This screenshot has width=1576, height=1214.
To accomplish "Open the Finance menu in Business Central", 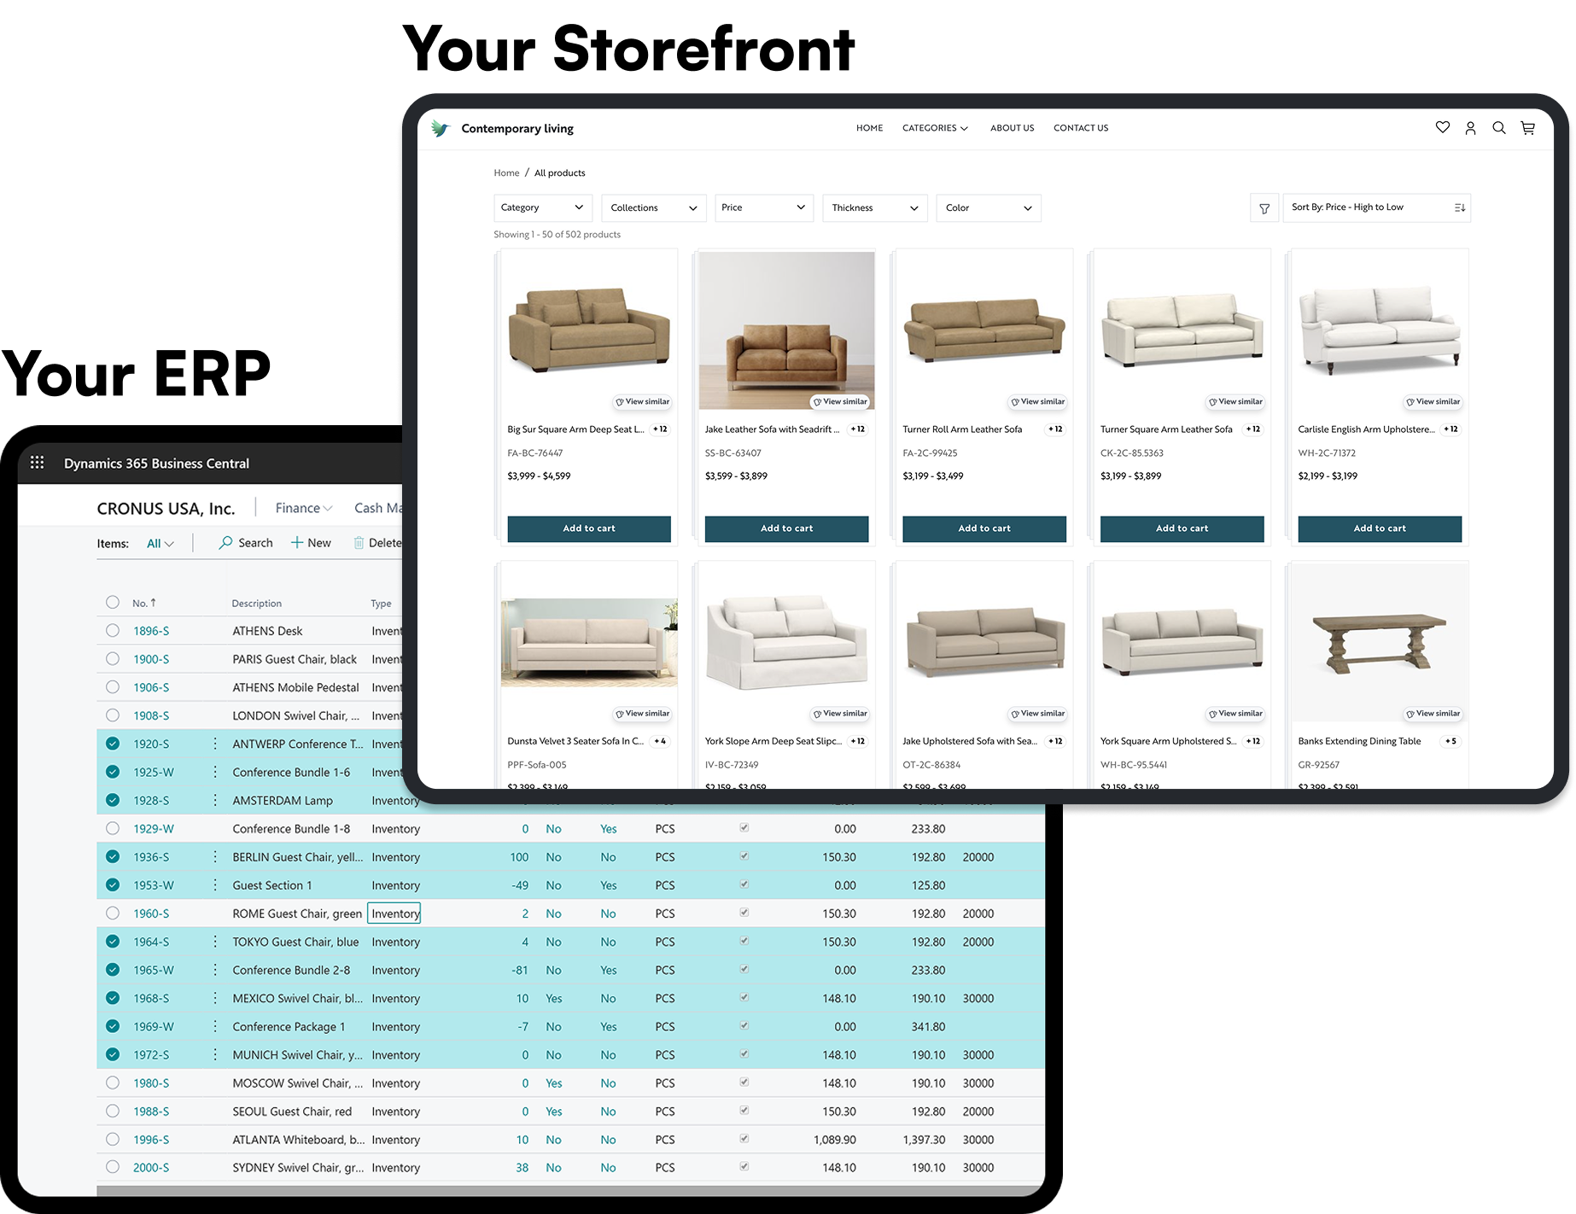I will [303, 508].
